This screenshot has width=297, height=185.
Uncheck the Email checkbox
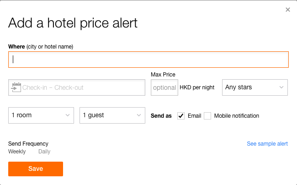point(181,116)
